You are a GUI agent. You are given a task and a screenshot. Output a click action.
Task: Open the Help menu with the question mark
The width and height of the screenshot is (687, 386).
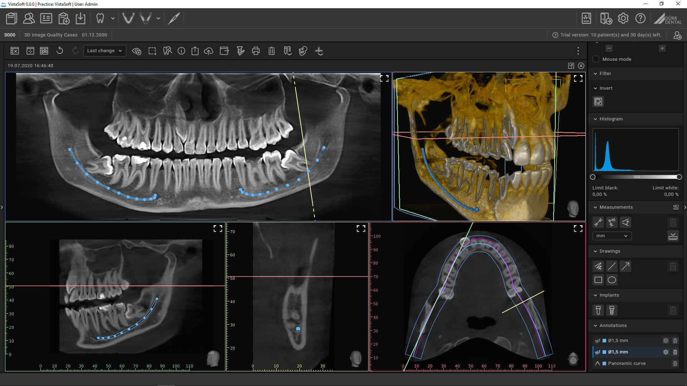640,18
